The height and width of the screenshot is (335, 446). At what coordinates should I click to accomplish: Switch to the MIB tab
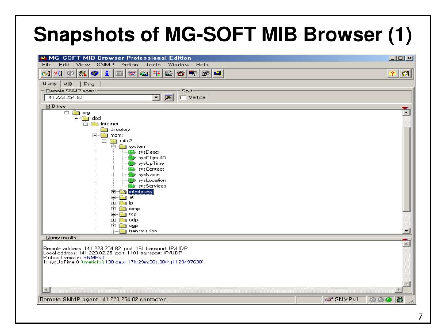point(68,84)
